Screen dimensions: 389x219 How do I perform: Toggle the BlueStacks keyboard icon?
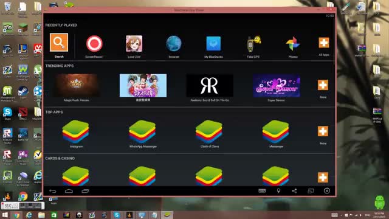point(262,190)
